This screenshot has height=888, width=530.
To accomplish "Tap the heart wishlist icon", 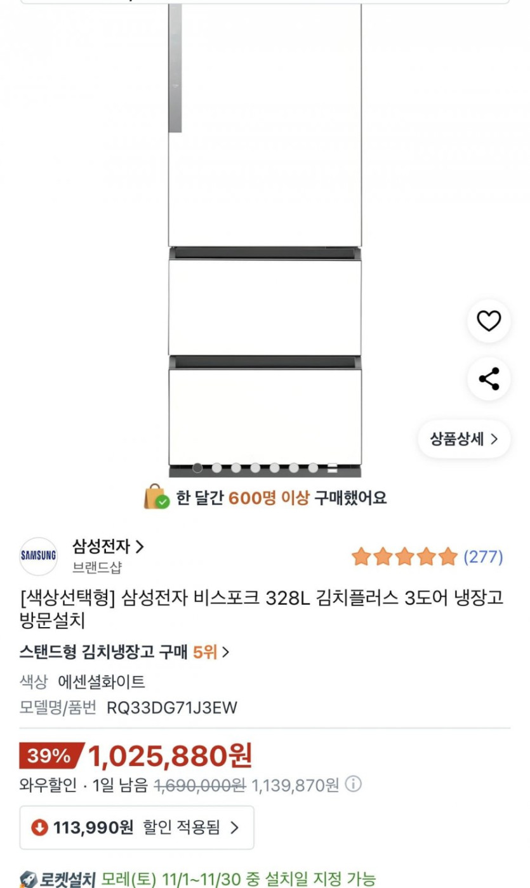I will click(489, 321).
